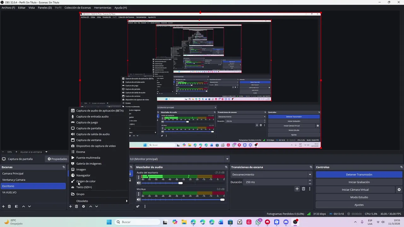
Task: Open the audio mixer options dots menu
Action: tap(145, 207)
